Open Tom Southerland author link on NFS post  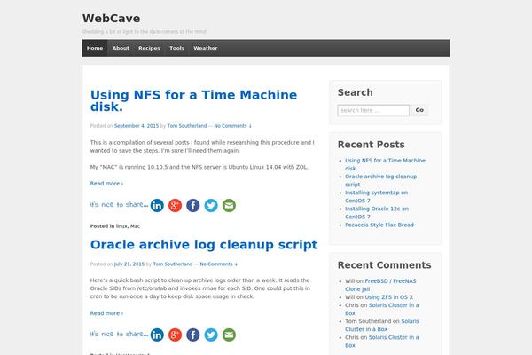[x=187, y=126]
